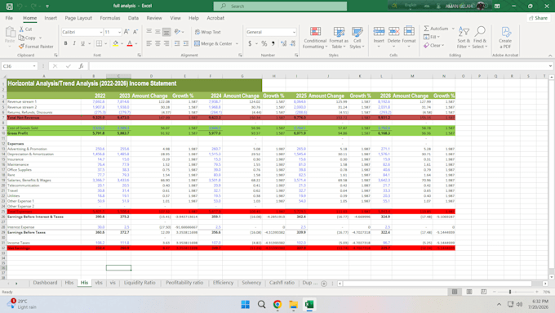The image size is (555, 313).
Task: Open the Format cells menu
Action: pyautogui.click(x=409, y=38)
